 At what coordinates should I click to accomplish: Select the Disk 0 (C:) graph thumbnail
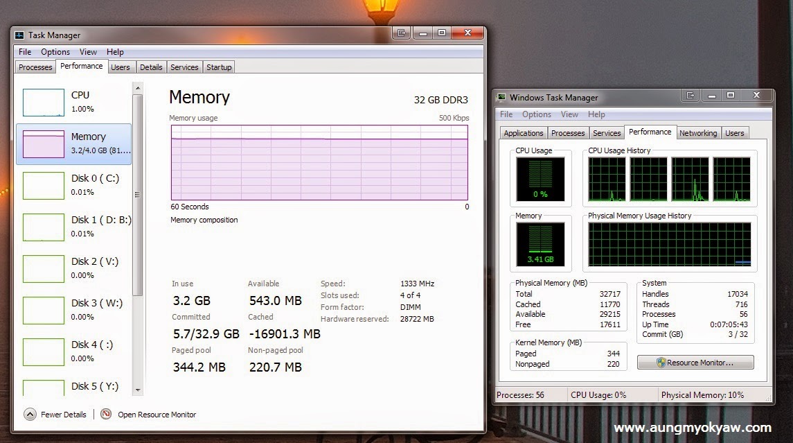tap(44, 186)
